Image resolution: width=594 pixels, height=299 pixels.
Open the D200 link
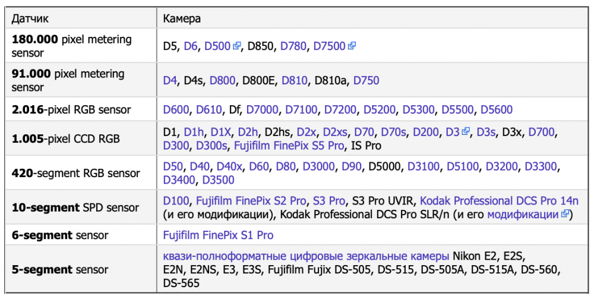tap(426, 132)
